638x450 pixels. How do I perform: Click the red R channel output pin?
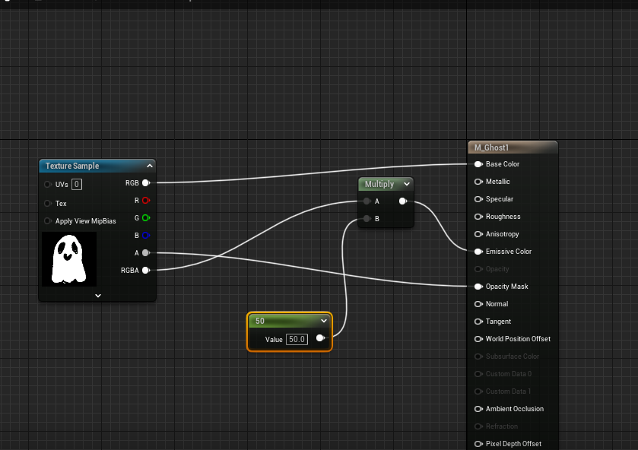tap(145, 201)
